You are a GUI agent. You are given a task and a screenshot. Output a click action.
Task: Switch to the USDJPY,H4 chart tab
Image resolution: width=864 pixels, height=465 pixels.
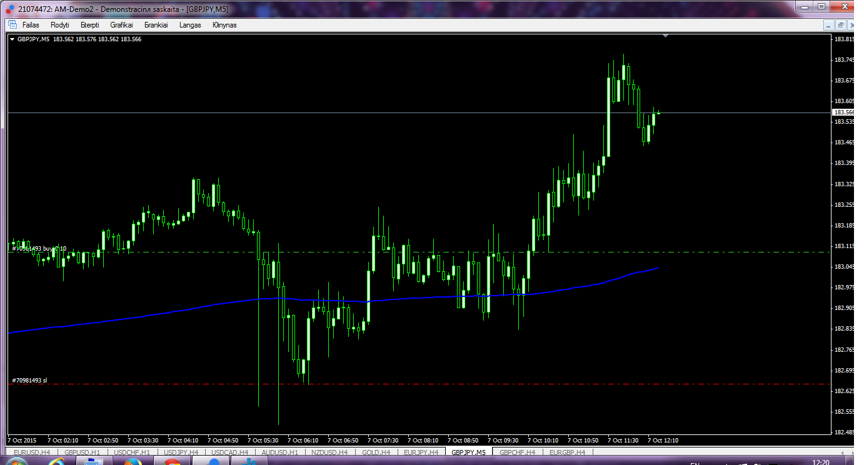[x=180, y=452]
